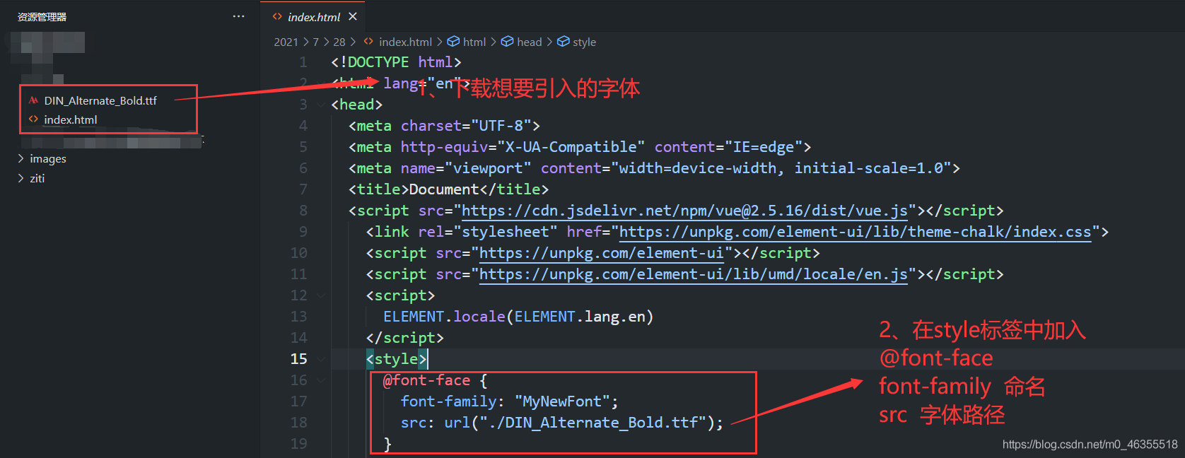Click the opening <head> tag on line 3
This screenshot has width=1185, height=458.
point(357,105)
